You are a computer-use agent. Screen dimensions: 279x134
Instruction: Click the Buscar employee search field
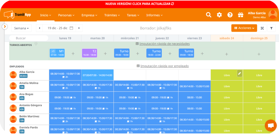coord(29,38)
